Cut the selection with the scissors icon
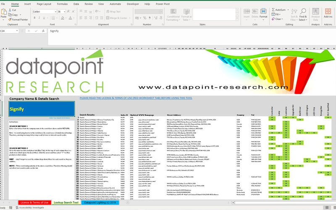The image size is (336, 210). 10,10
